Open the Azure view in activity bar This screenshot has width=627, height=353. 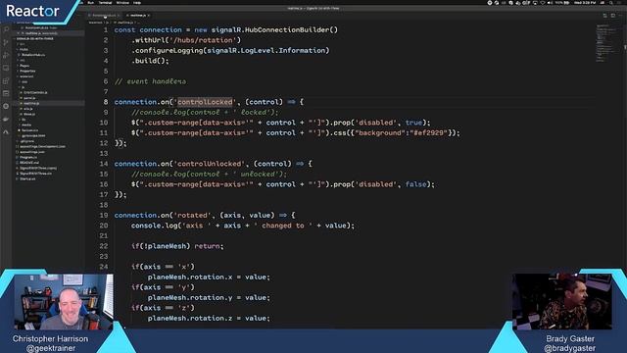pyautogui.click(x=6, y=131)
